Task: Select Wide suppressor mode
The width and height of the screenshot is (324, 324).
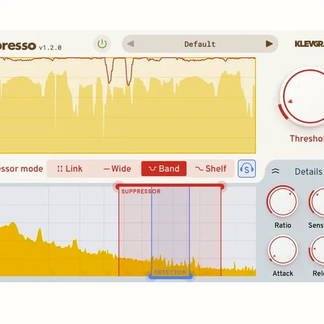Action: [x=117, y=169]
